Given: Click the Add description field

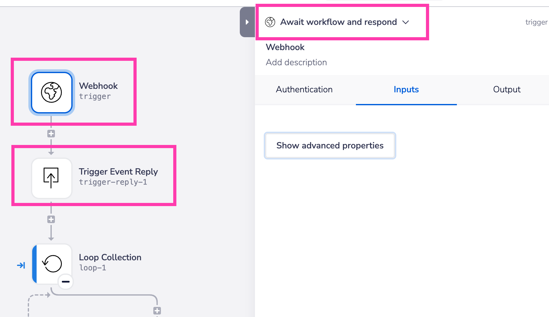Looking at the screenshot, I should [296, 62].
